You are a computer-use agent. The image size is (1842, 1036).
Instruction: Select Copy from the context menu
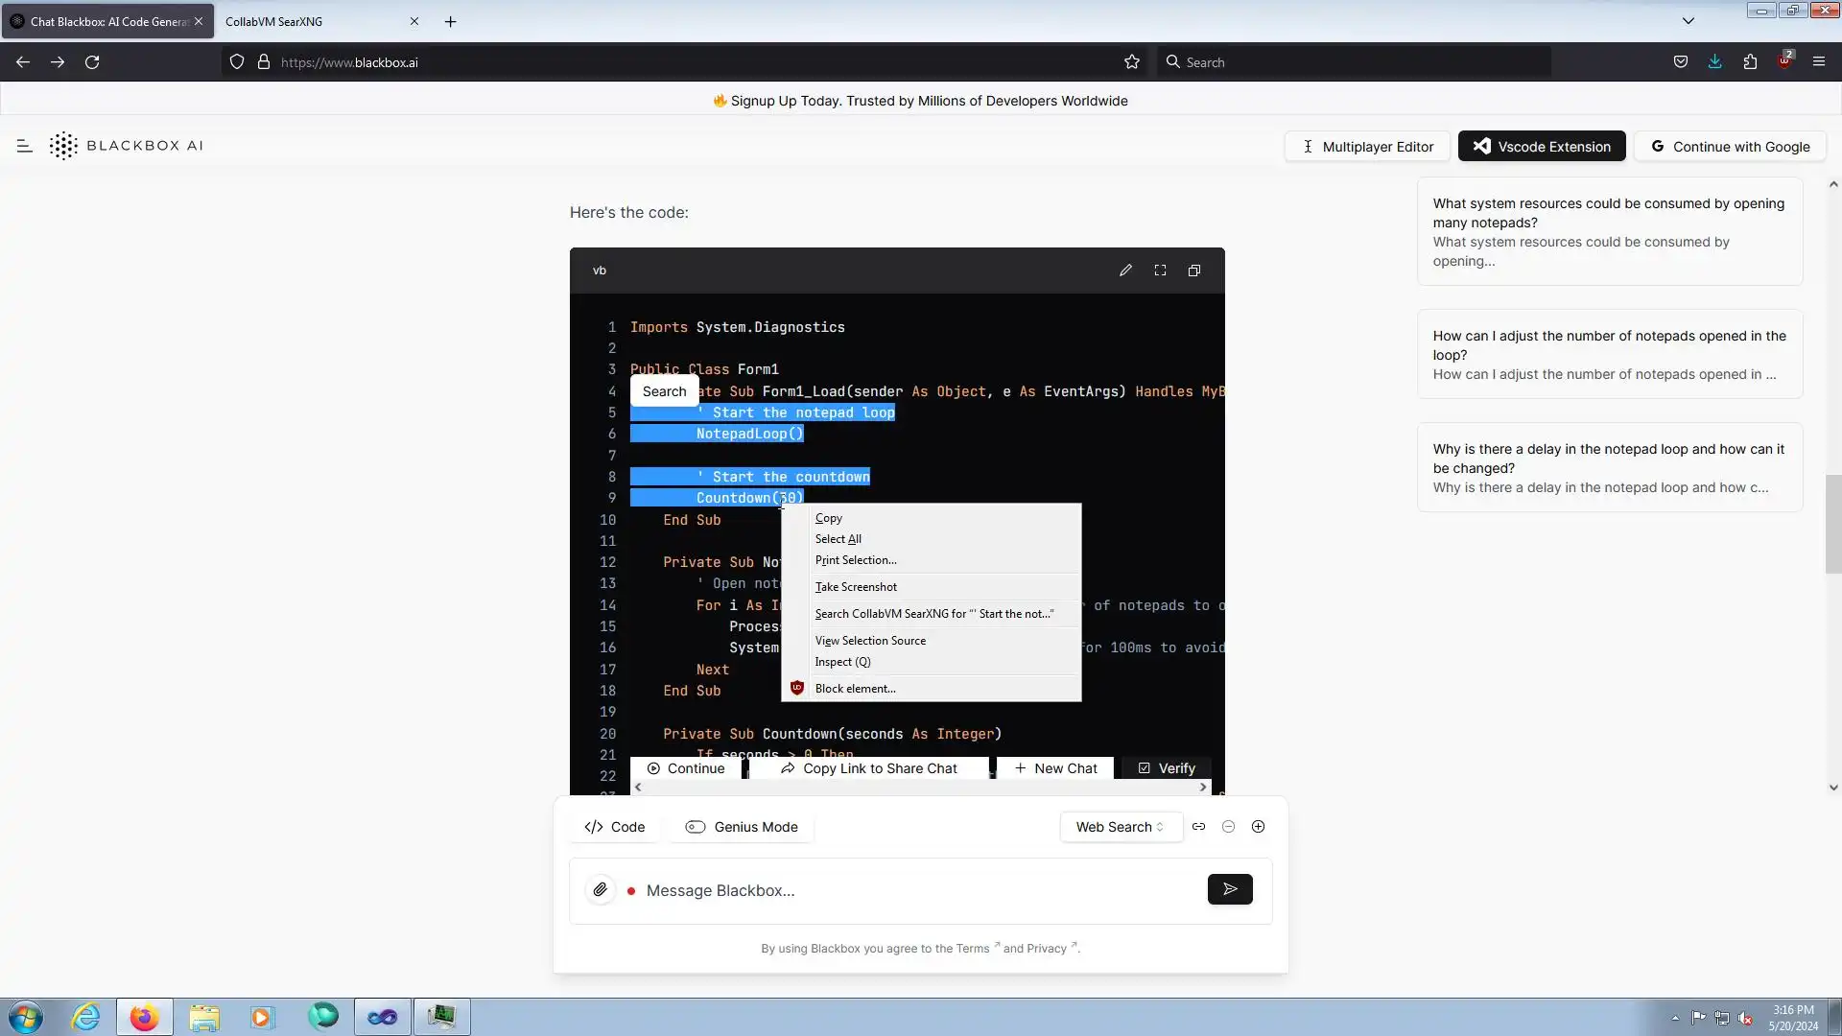click(x=829, y=518)
